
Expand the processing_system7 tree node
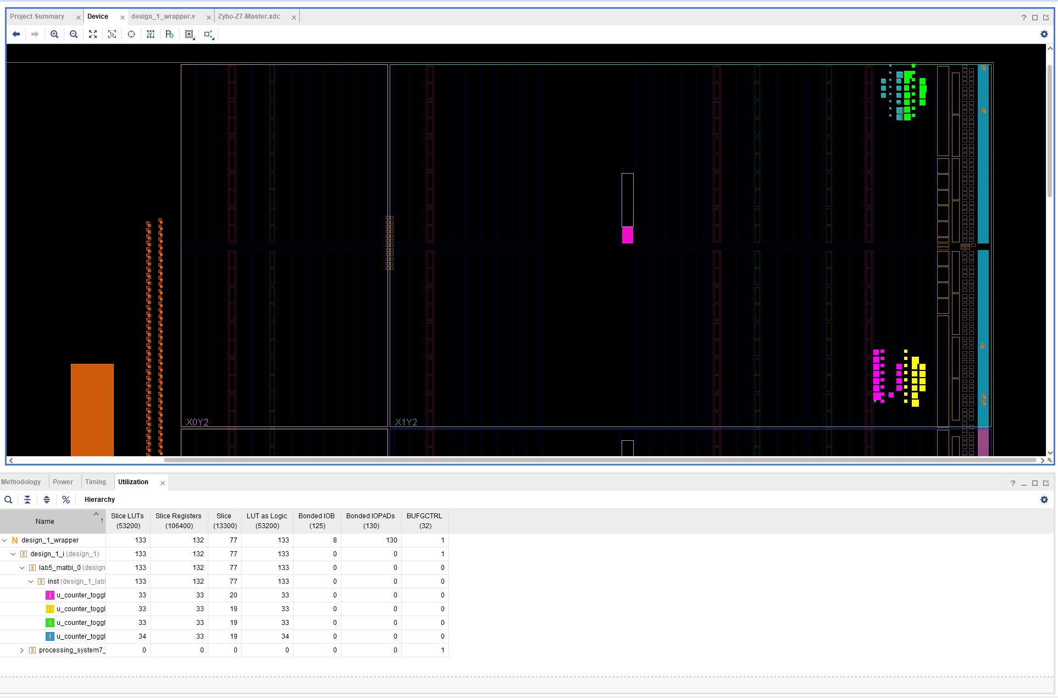[22, 650]
